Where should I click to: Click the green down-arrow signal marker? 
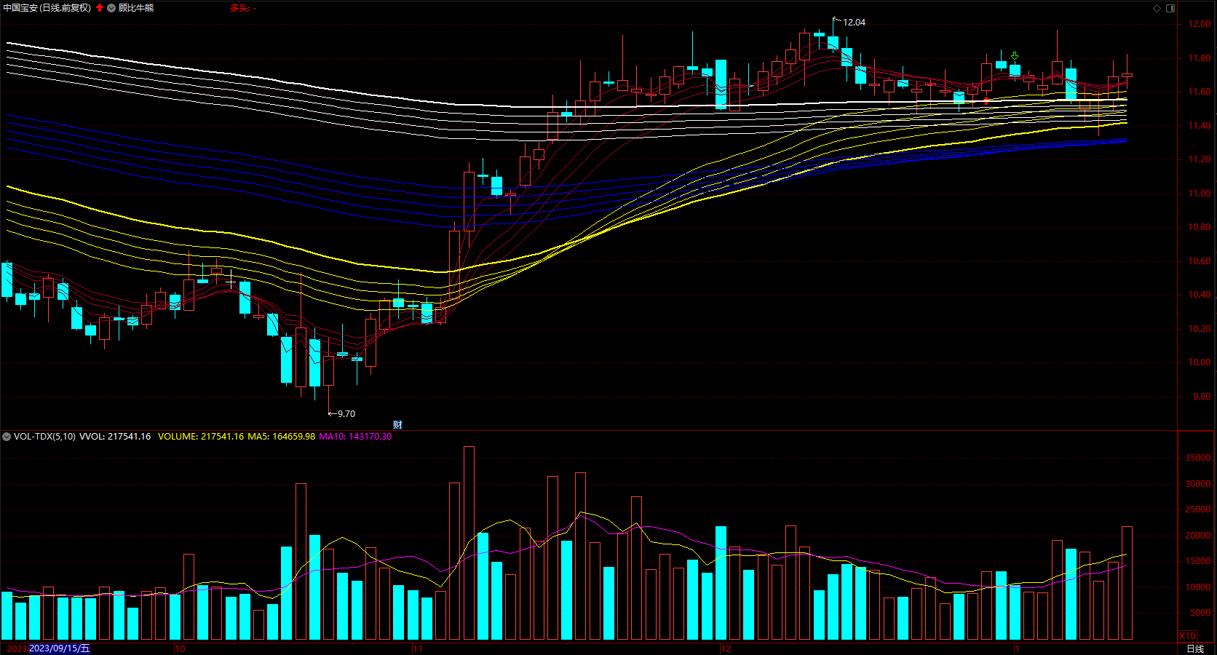1014,56
